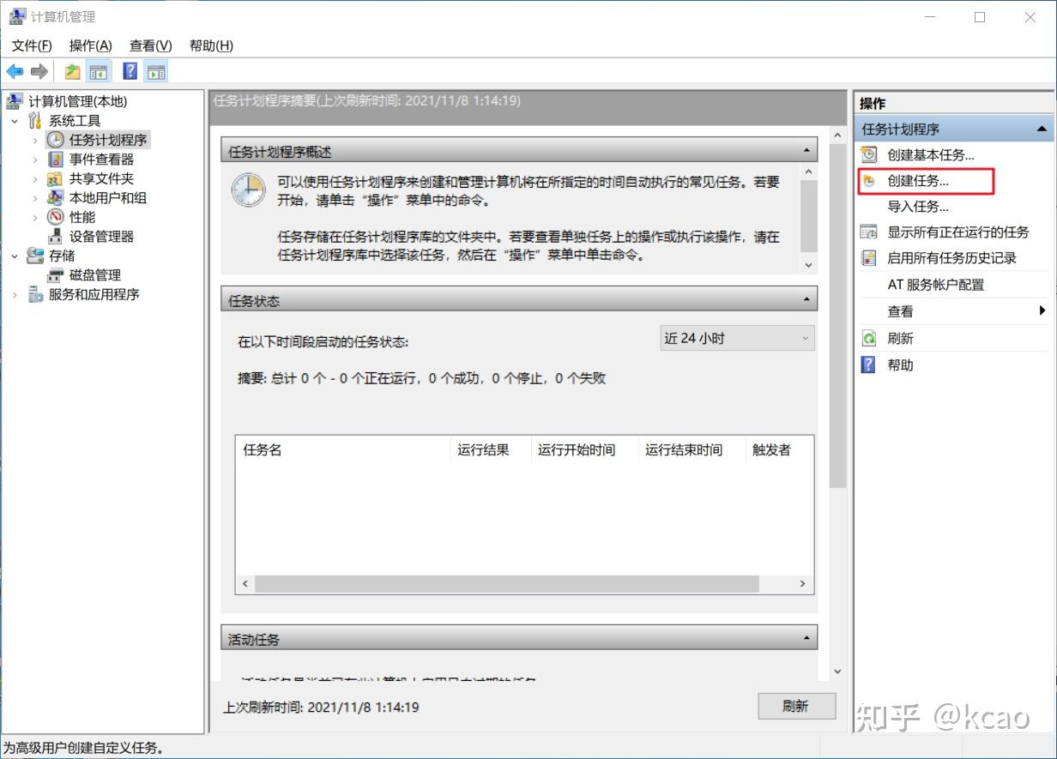This screenshot has width=1057, height=759.
Task: Click the task list scroll left arrow
Action: tap(245, 583)
